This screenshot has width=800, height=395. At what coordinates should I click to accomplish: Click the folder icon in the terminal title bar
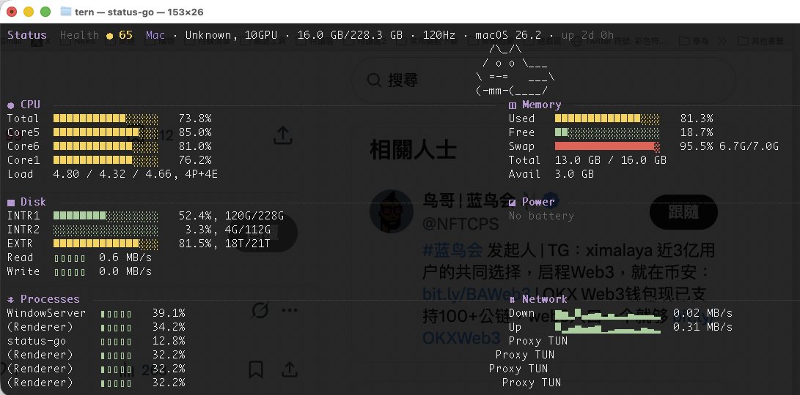65,11
